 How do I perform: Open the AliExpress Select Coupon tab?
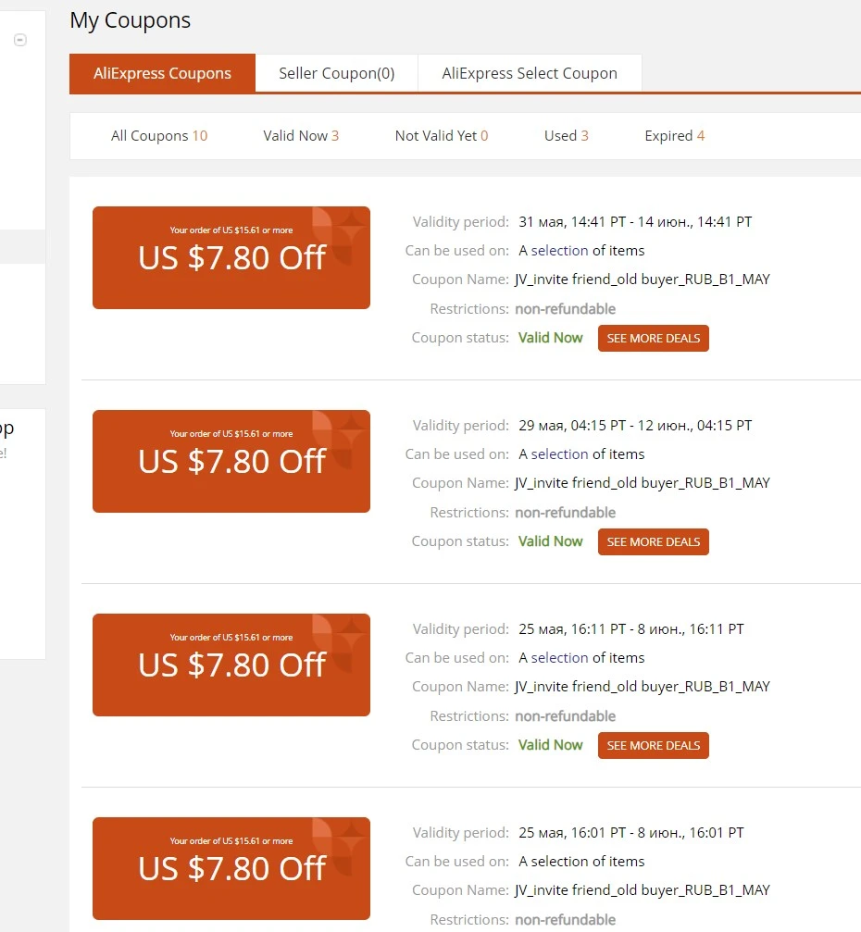tap(530, 73)
